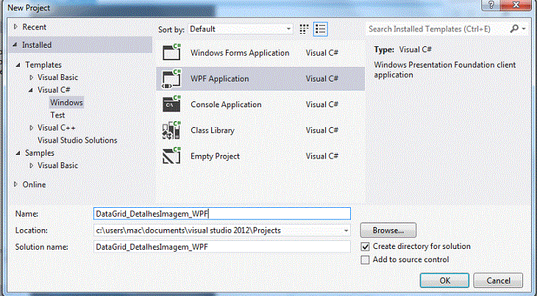537x296 pixels.
Task: Select the Recent category
Action: point(35,26)
